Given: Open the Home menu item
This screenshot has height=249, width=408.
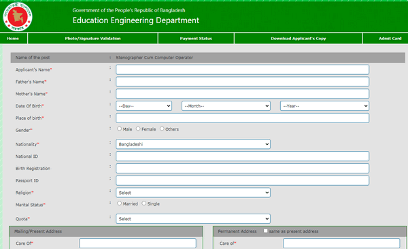Looking at the screenshot, I should coord(13,39).
